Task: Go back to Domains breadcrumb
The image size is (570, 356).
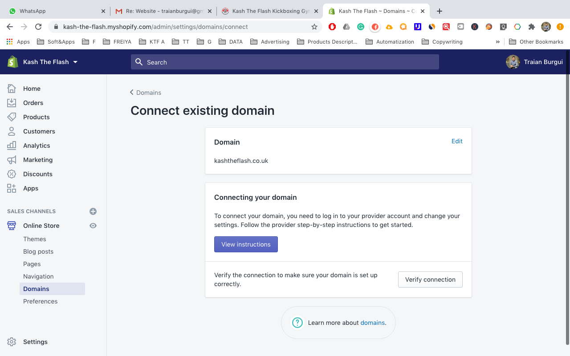Action: [x=146, y=93]
